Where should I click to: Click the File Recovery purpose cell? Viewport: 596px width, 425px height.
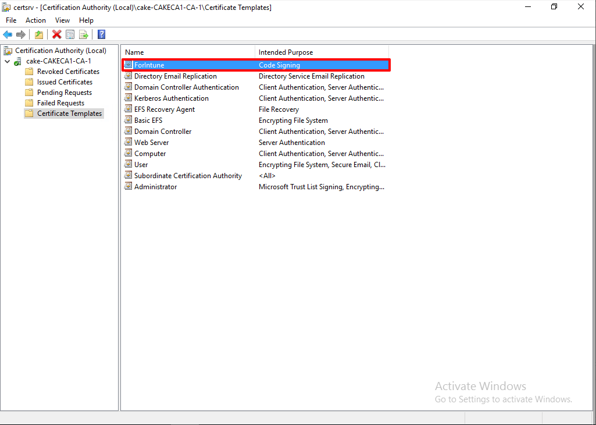click(279, 109)
